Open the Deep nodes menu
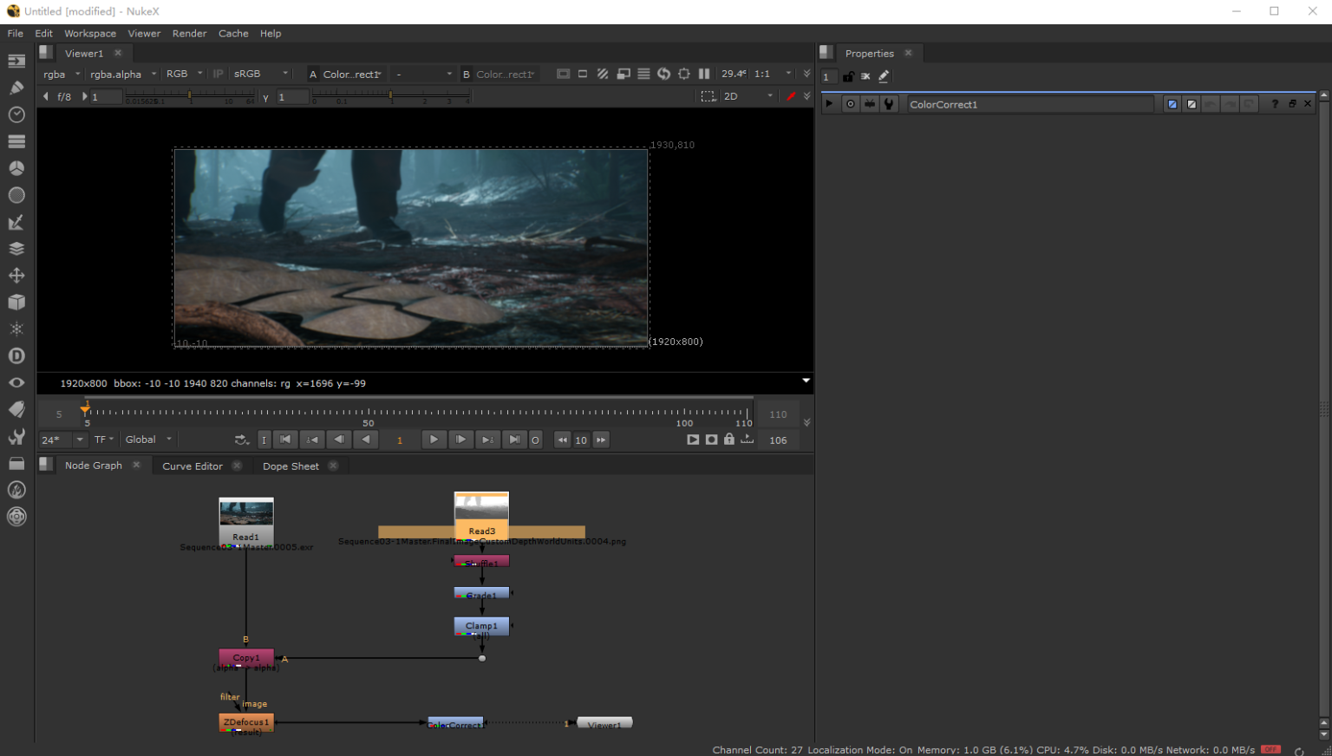1332x756 pixels. point(16,355)
